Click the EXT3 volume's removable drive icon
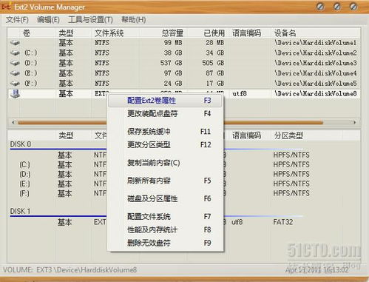This screenshot has height=282, width=369. click(15, 94)
